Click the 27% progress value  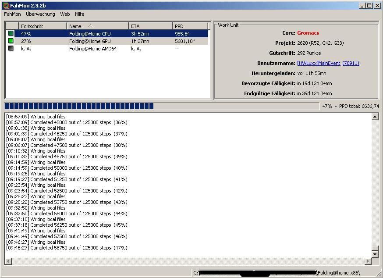(26, 41)
